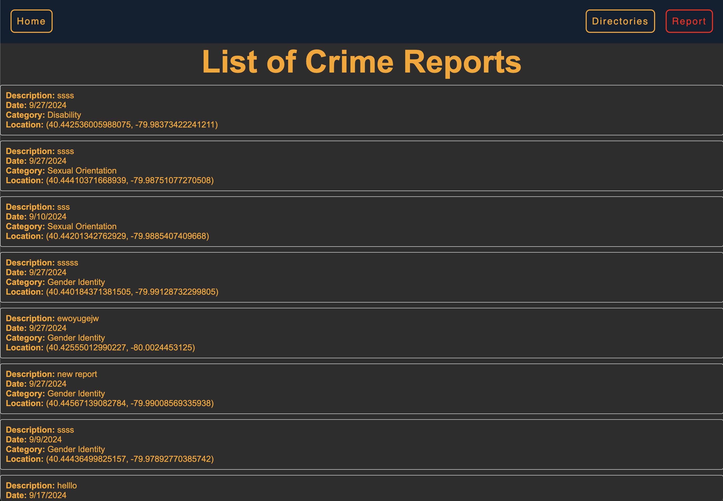
Task: Click location coordinates starting with 40.44436499825157
Action: tap(129, 459)
